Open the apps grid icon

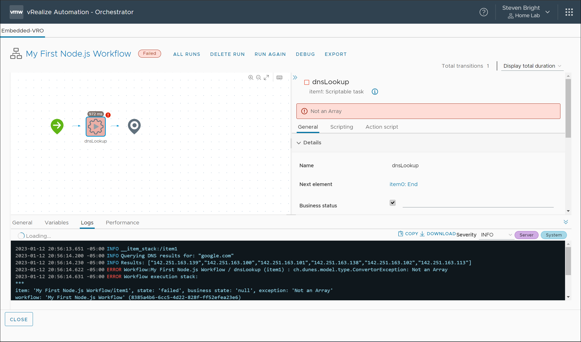tap(569, 12)
